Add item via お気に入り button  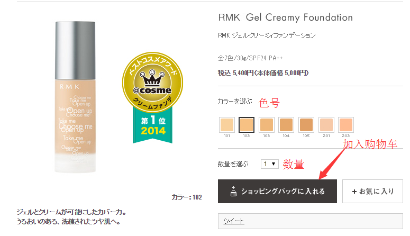tap(372, 191)
